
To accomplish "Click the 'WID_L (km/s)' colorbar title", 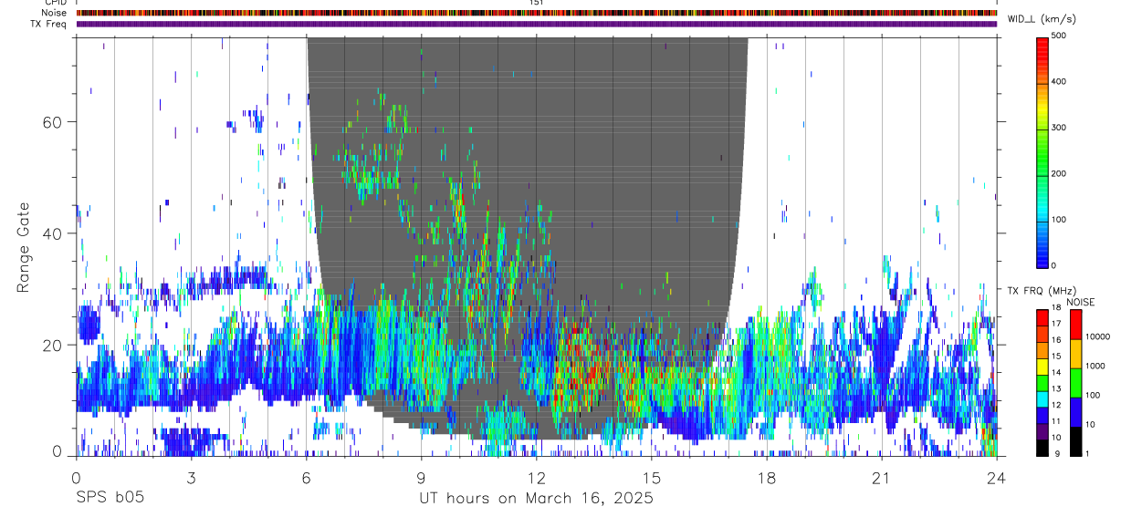I will [x=1042, y=19].
